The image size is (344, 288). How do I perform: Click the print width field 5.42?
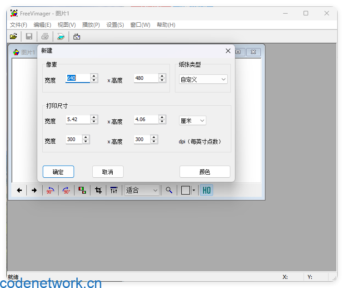tap(78, 120)
